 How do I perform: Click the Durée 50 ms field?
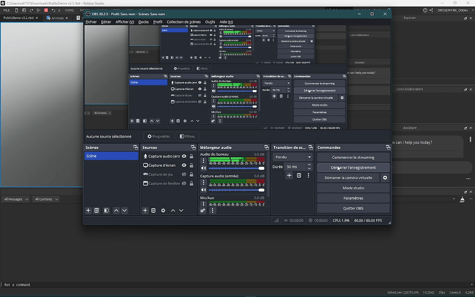(x=295, y=167)
